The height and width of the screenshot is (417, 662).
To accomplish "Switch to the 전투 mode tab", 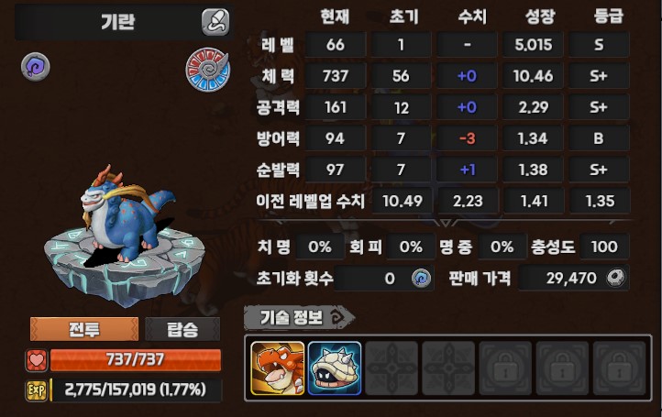I will 84,329.
